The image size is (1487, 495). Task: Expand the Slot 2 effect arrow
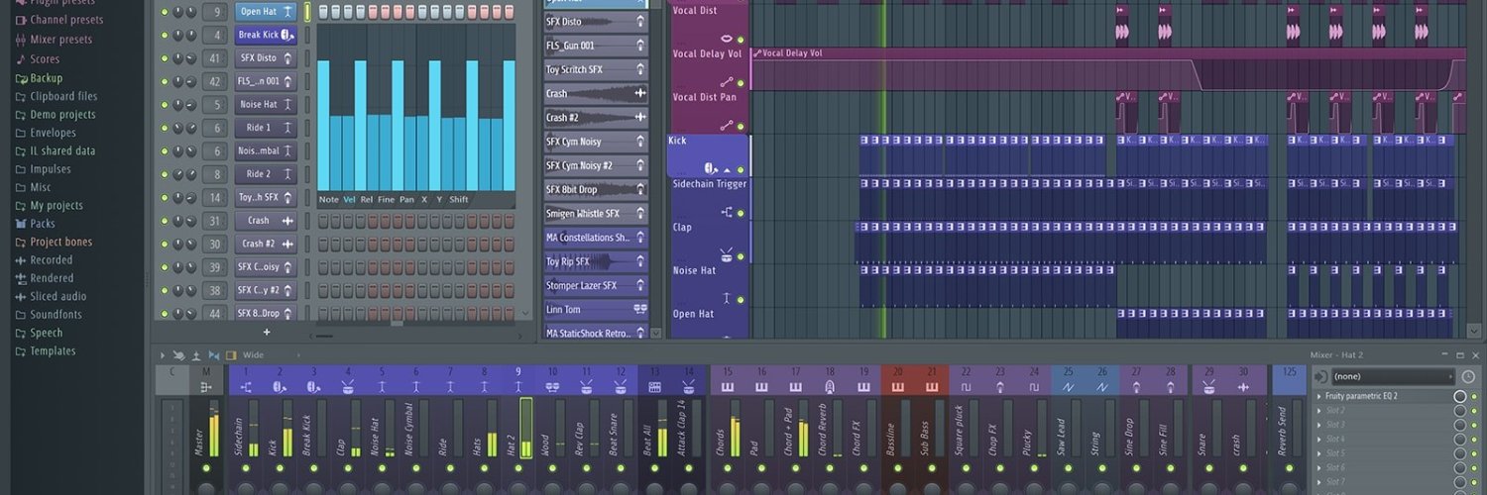tap(1318, 410)
